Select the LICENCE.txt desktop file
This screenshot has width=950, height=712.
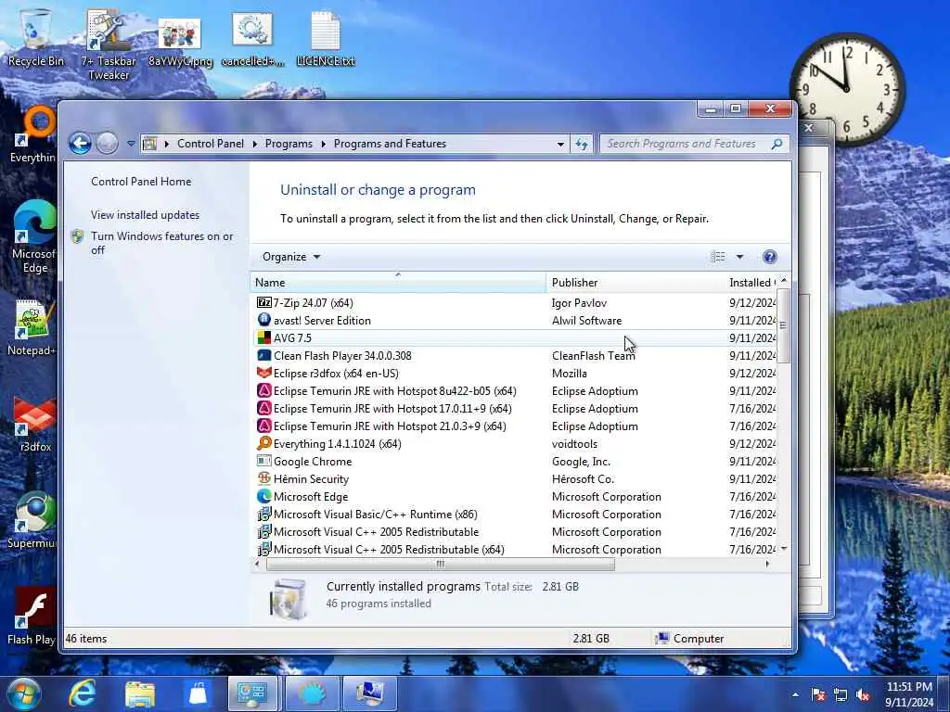(326, 39)
